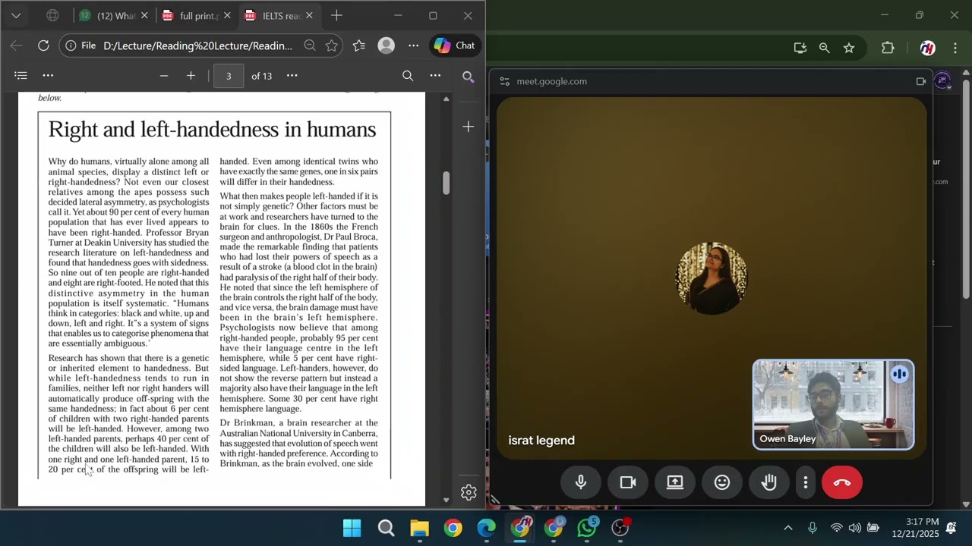Open Edge sidebar settings gear

(469, 492)
